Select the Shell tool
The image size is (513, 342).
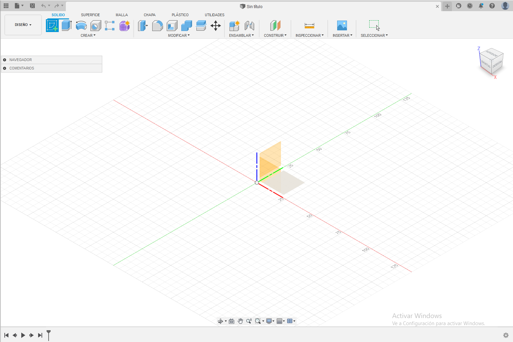click(172, 26)
